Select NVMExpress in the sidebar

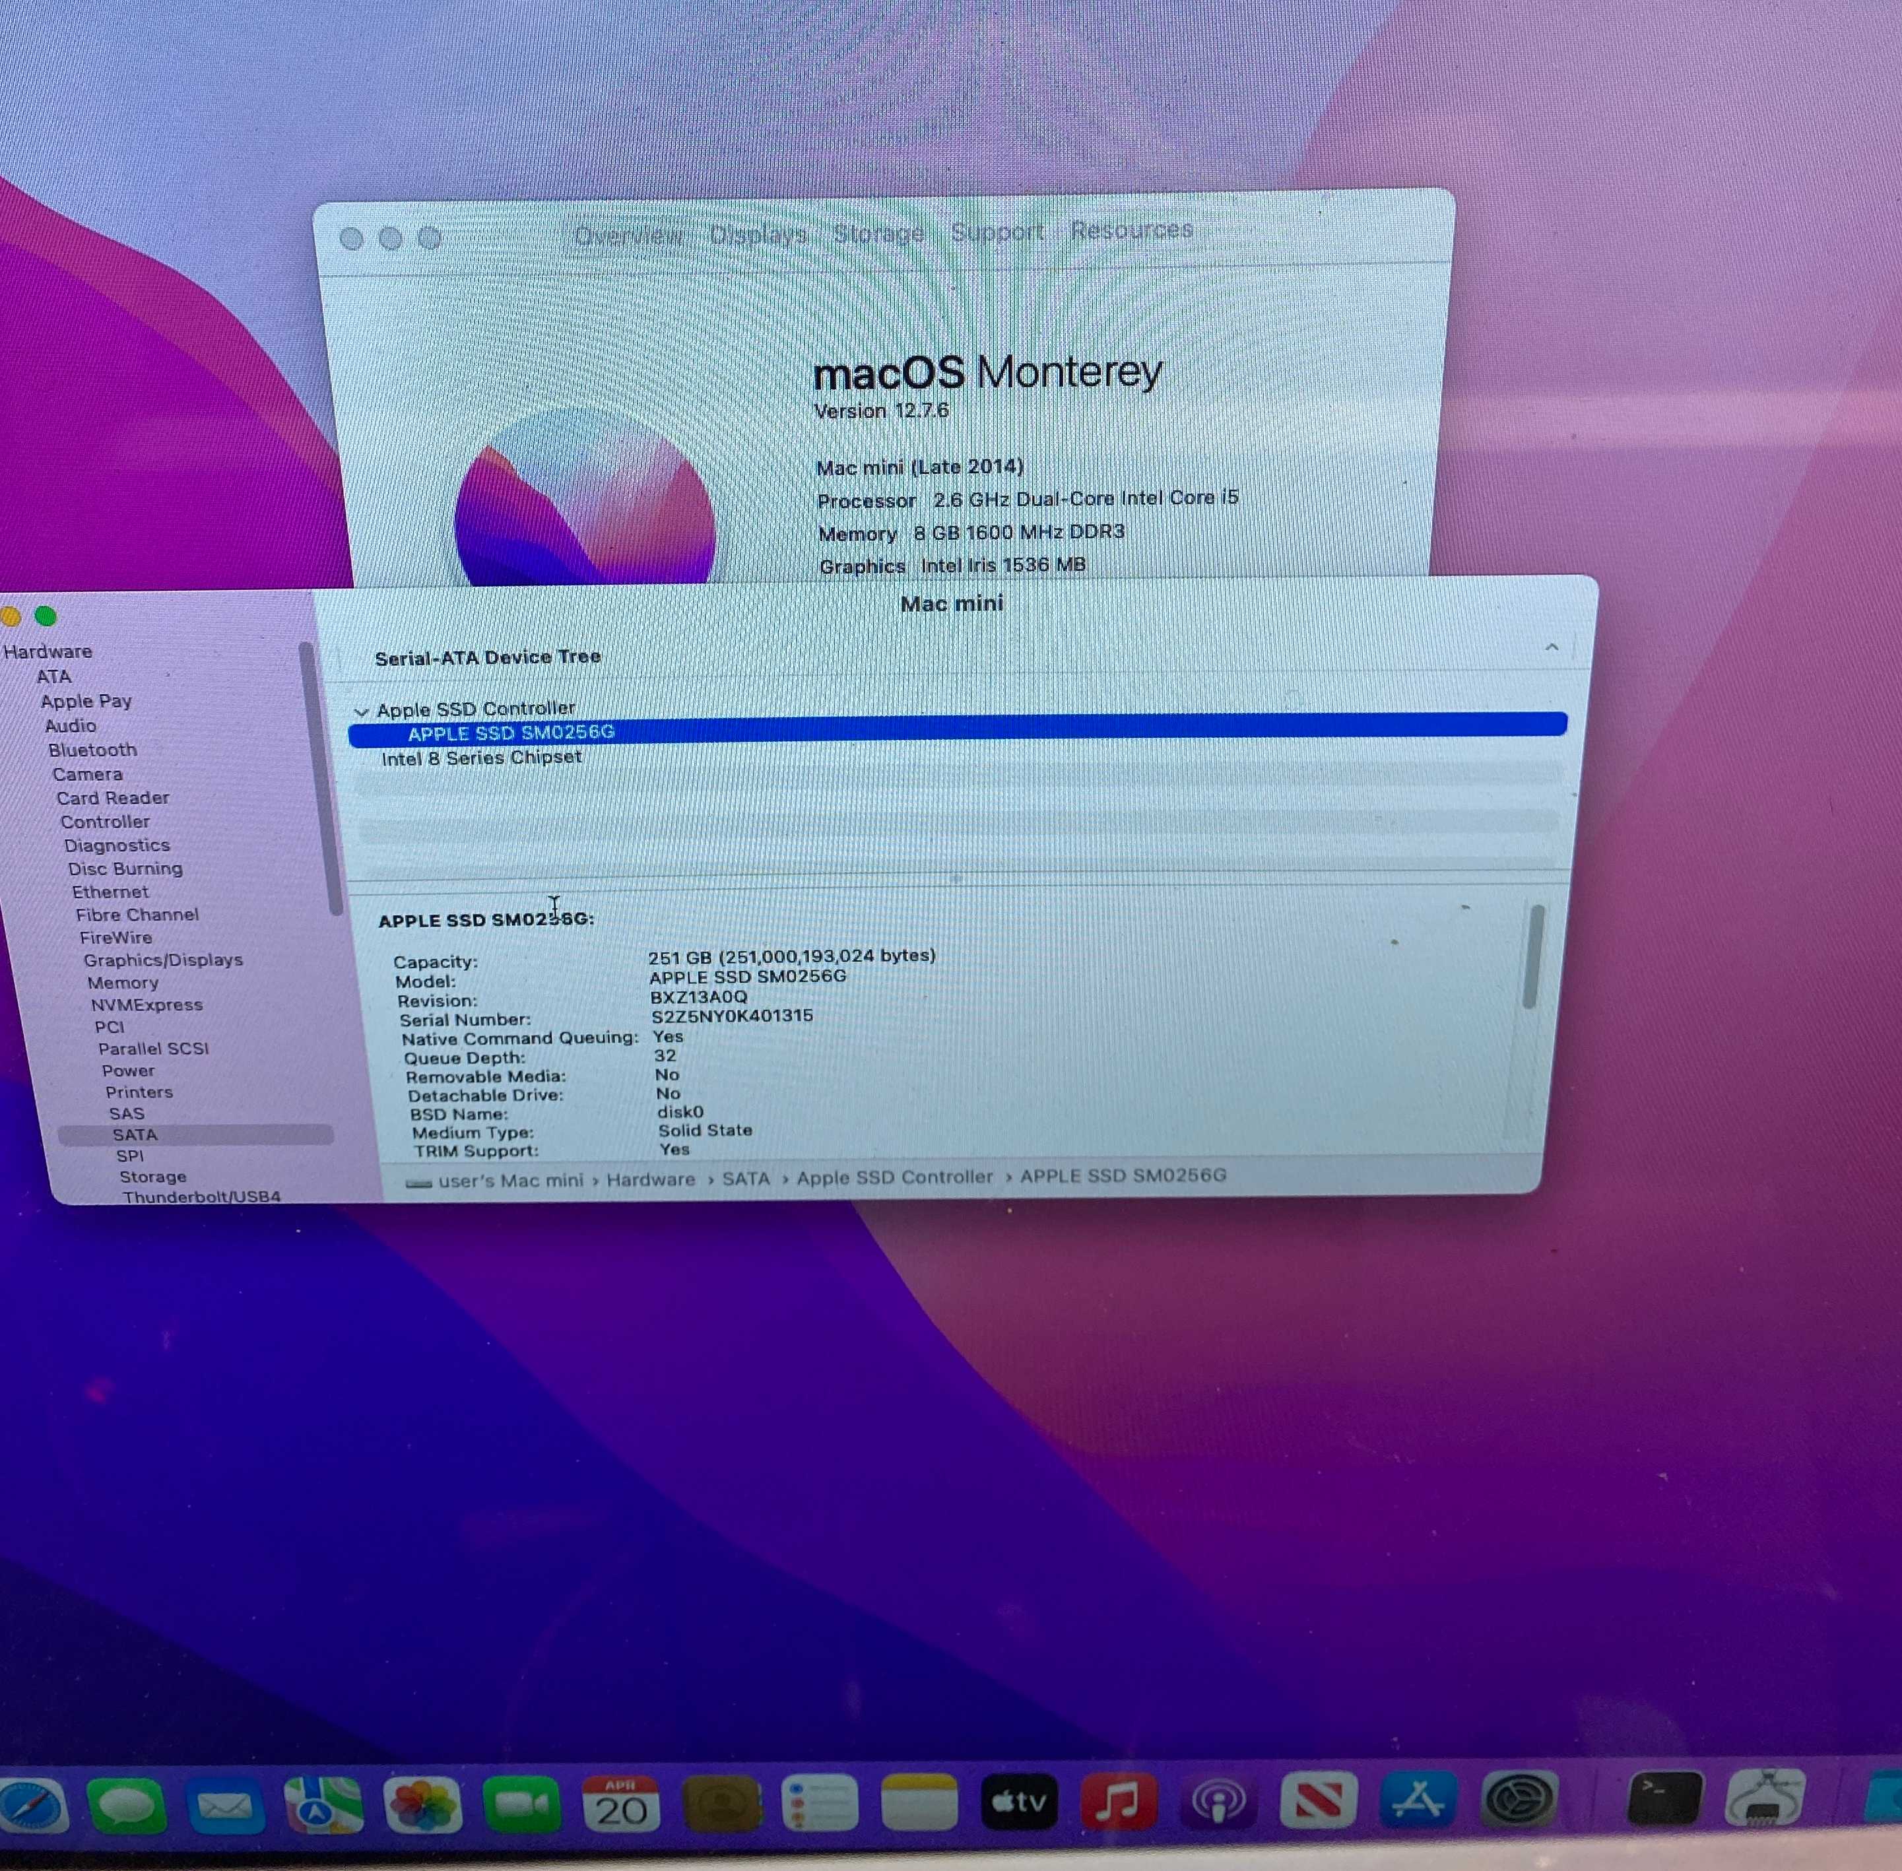coord(147,1004)
